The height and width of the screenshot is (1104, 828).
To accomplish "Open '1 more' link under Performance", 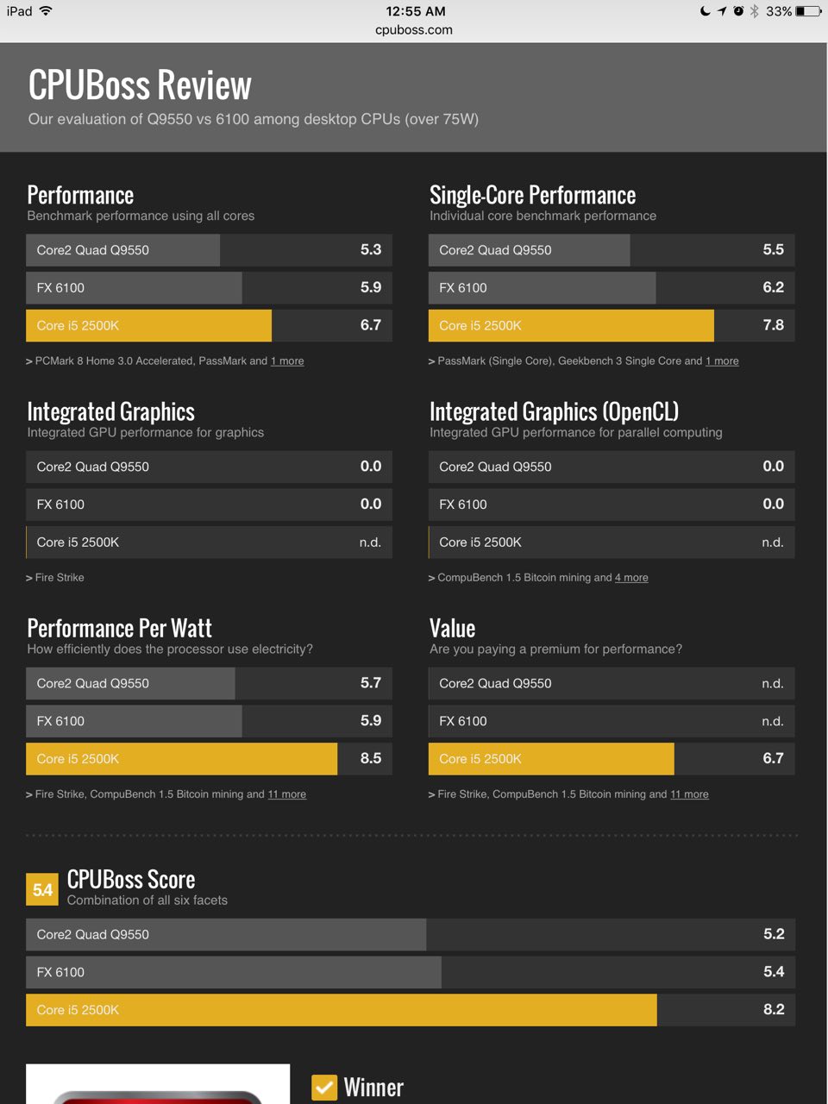I will click(x=287, y=361).
